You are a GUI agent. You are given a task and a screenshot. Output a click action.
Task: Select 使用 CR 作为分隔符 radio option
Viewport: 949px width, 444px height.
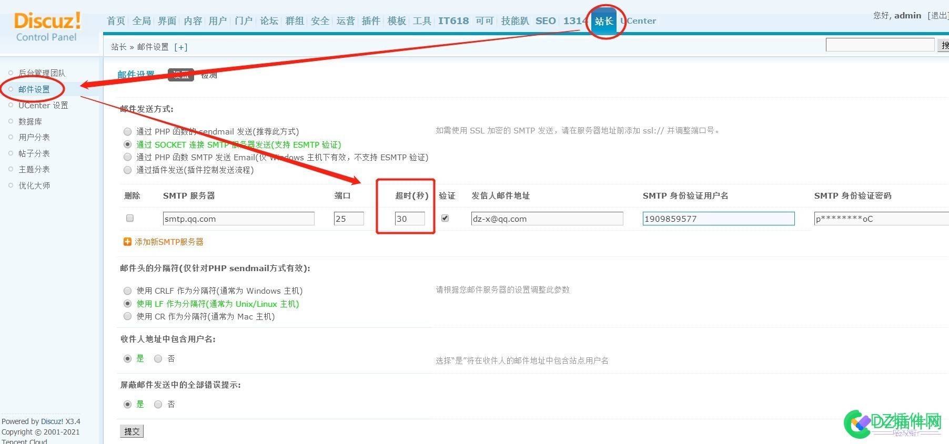(x=127, y=316)
